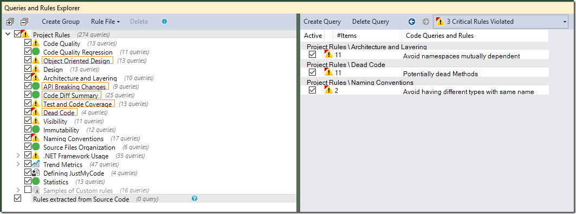Select the 'Defining JustMyCode' label
576x214 pixels.
pos(74,173)
